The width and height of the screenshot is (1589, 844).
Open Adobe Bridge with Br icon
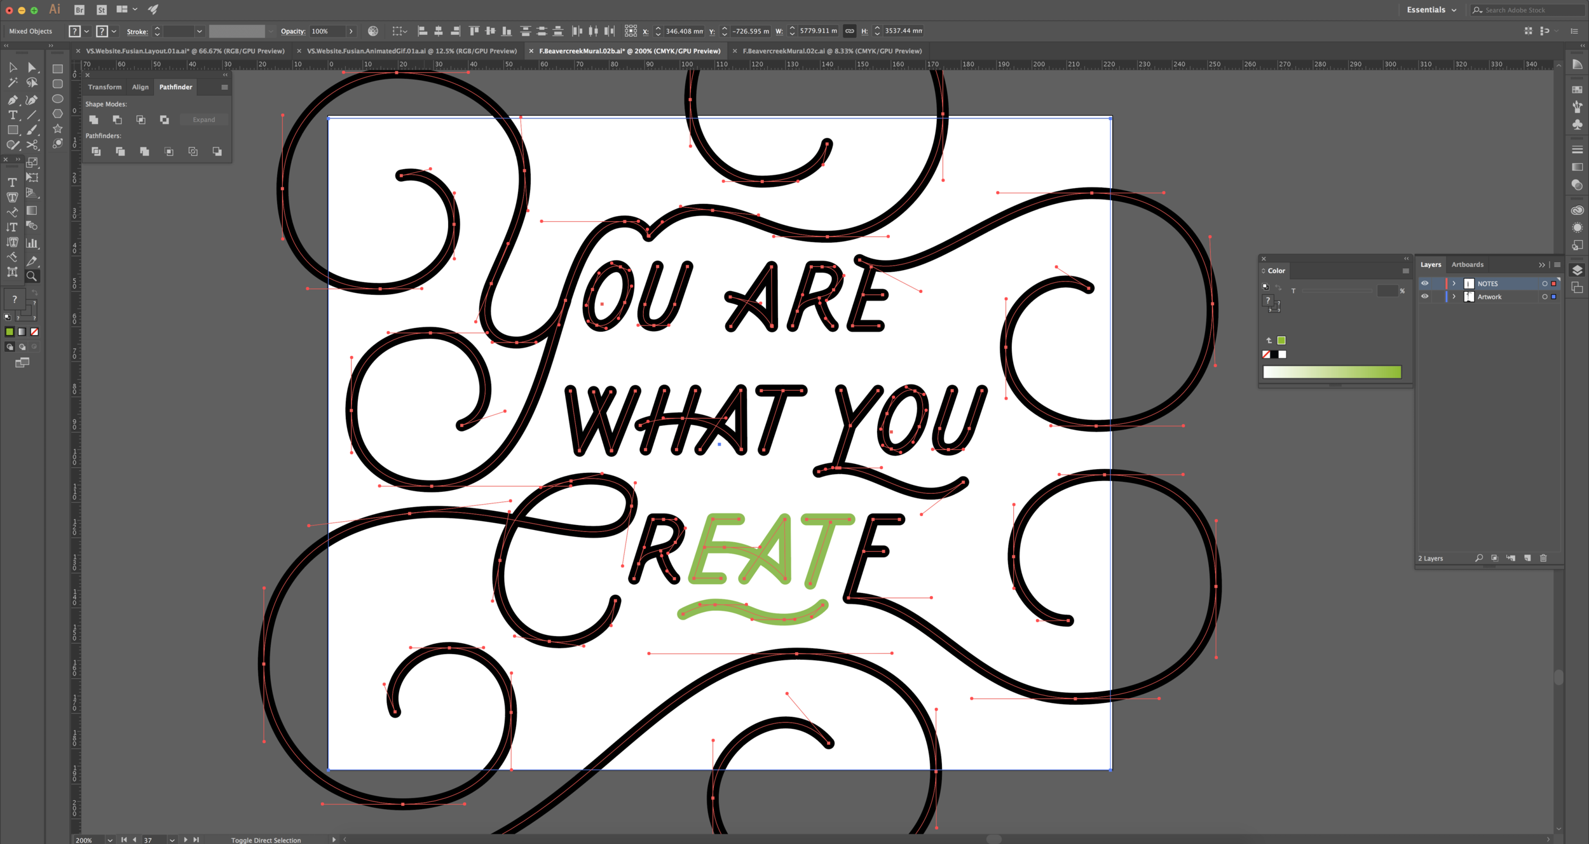click(x=79, y=10)
